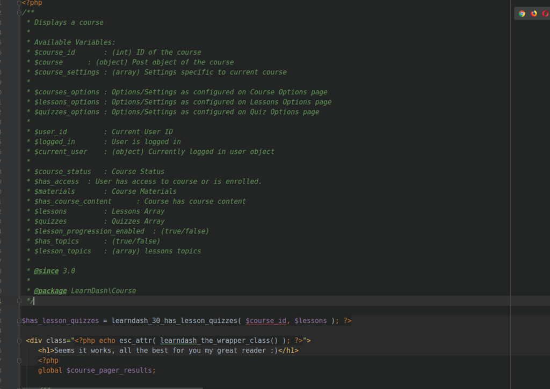The height and width of the screenshot is (389, 550).
Task: Click the 'Displays a course' comment line
Action: pyautogui.click(x=69, y=23)
